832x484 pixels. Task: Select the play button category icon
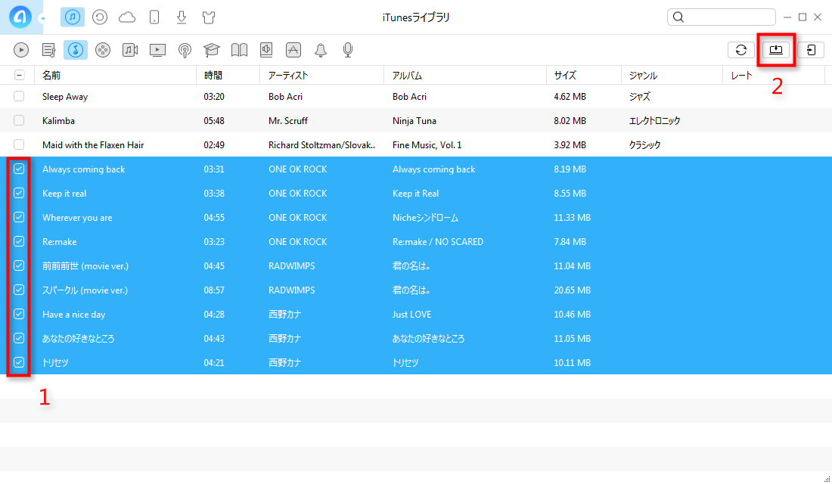21,50
